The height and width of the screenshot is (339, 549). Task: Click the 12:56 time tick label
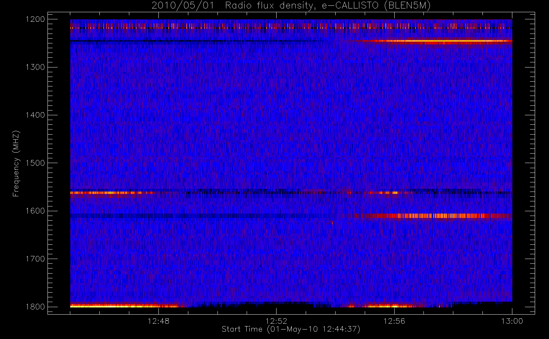click(394, 321)
